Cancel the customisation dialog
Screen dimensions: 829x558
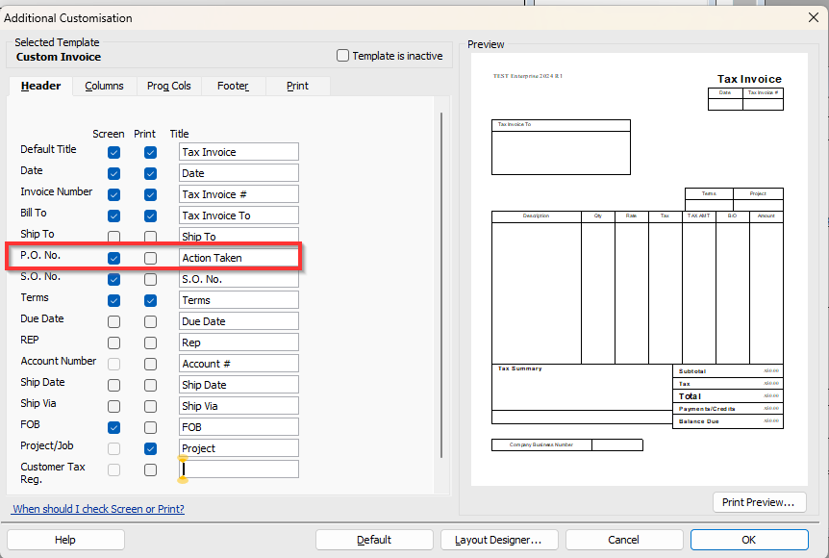(624, 540)
